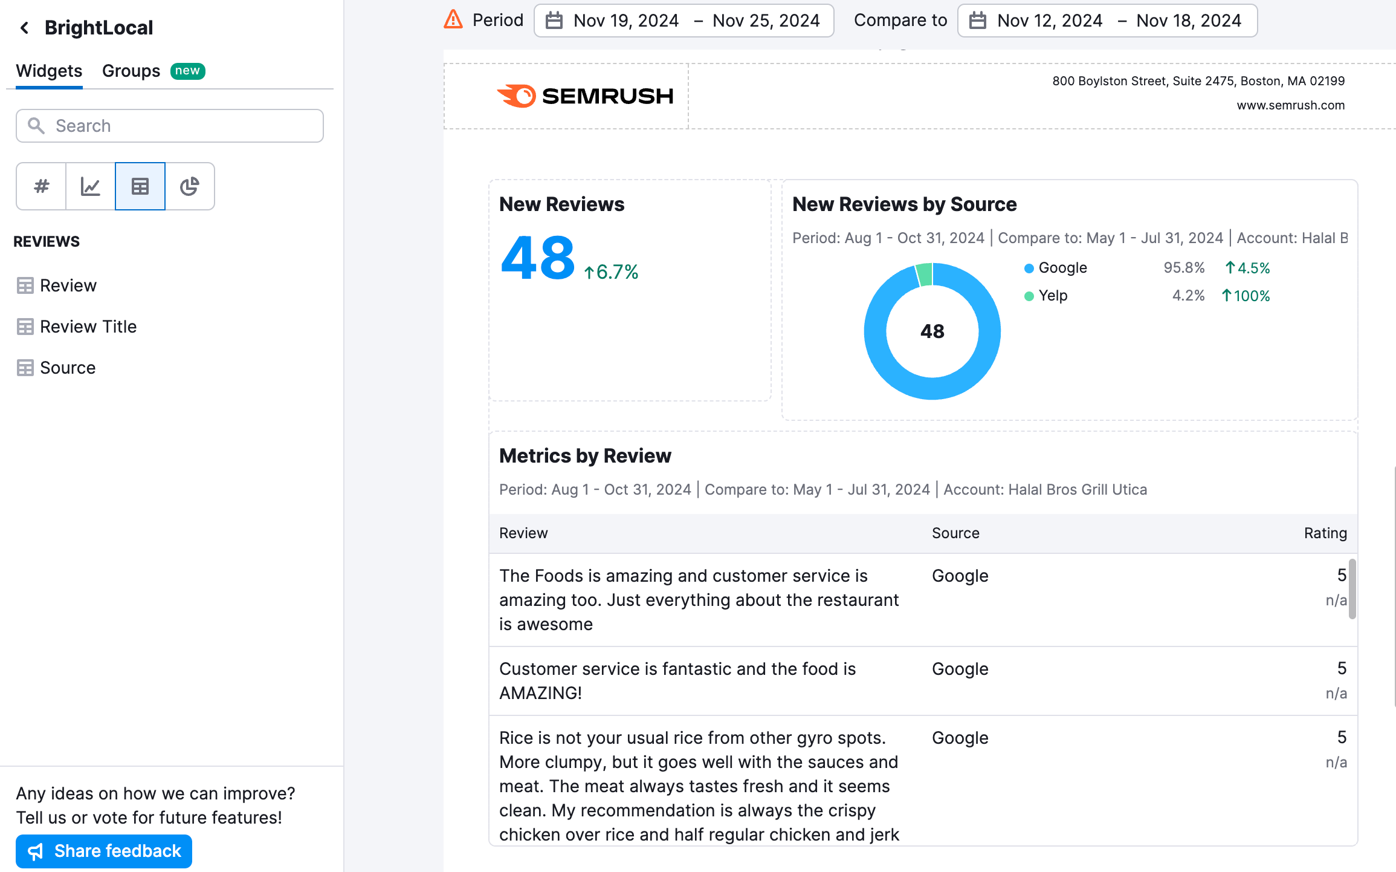Open the Compare to calendar selector
The image size is (1396, 872).
[978, 20]
